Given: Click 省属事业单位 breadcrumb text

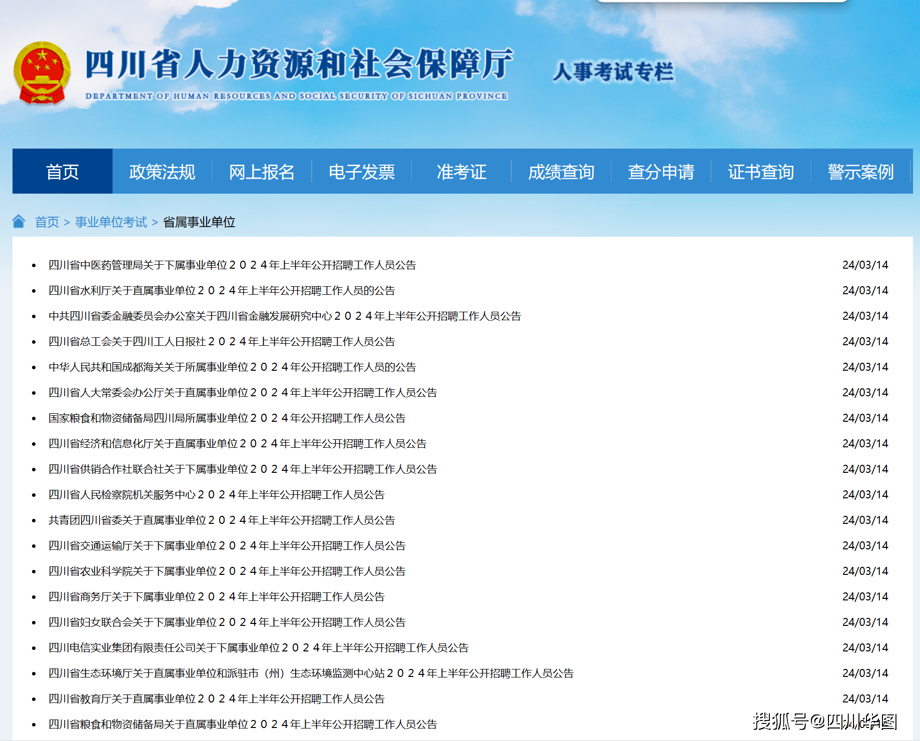Looking at the screenshot, I should tap(199, 222).
